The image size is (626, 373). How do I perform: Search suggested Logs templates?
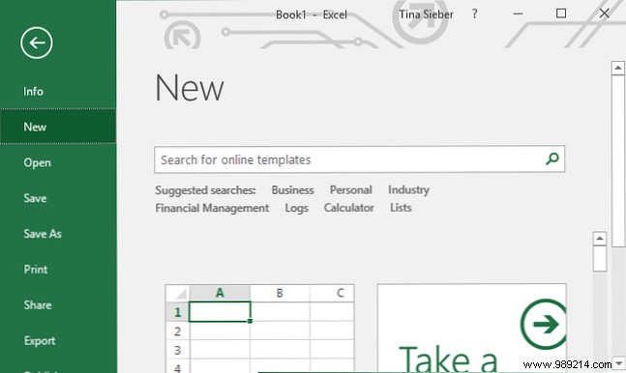(x=296, y=208)
